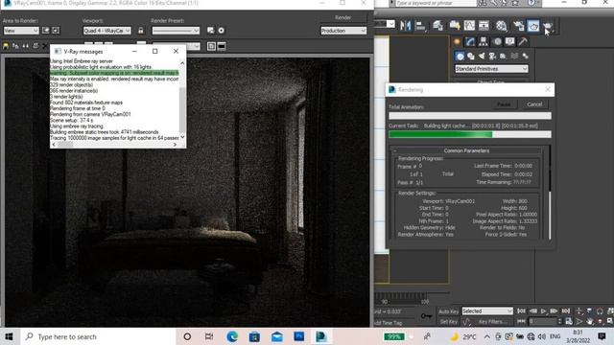
Task: Go to the end frame playback button
Action: (566, 311)
